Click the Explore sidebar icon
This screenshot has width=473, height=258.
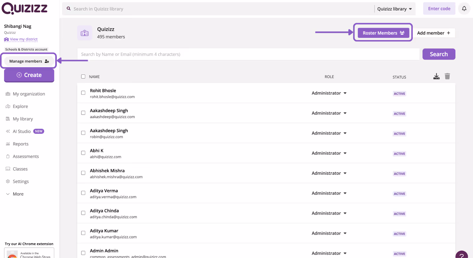(x=8, y=106)
